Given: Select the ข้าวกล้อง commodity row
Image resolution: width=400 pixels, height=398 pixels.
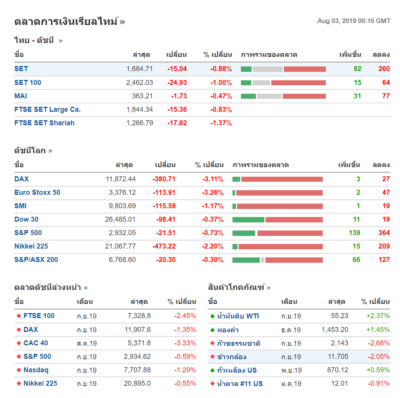Looking at the screenshot, I should (231, 357).
